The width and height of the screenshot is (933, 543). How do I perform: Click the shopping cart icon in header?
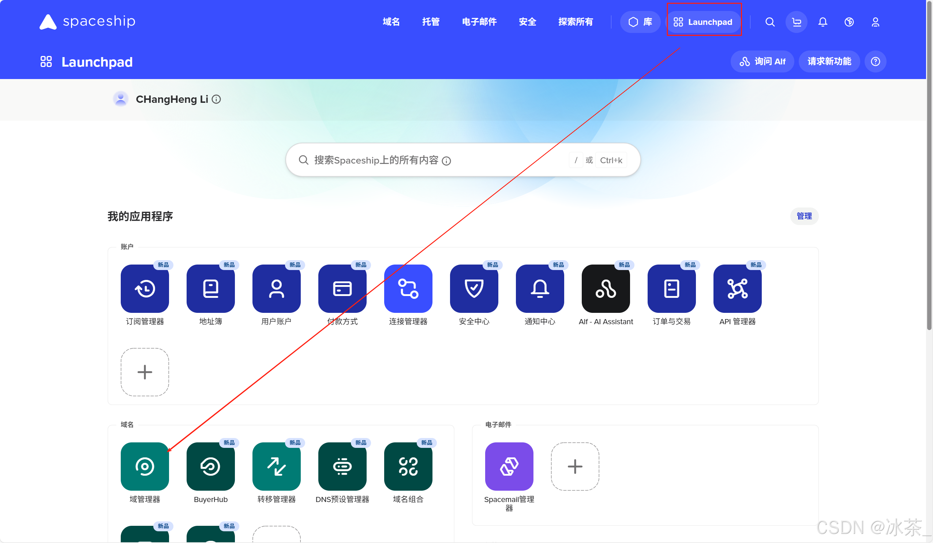tap(796, 22)
